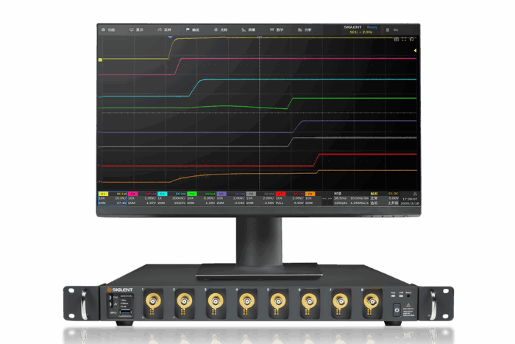
Task: Open the 功能 menu
Action: pyautogui.click(x=110, y=29)
